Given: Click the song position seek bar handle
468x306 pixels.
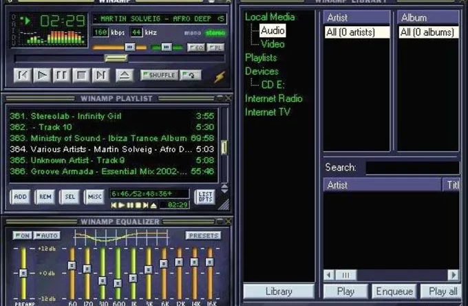Looking at the screenshot, I should point(116,58).
